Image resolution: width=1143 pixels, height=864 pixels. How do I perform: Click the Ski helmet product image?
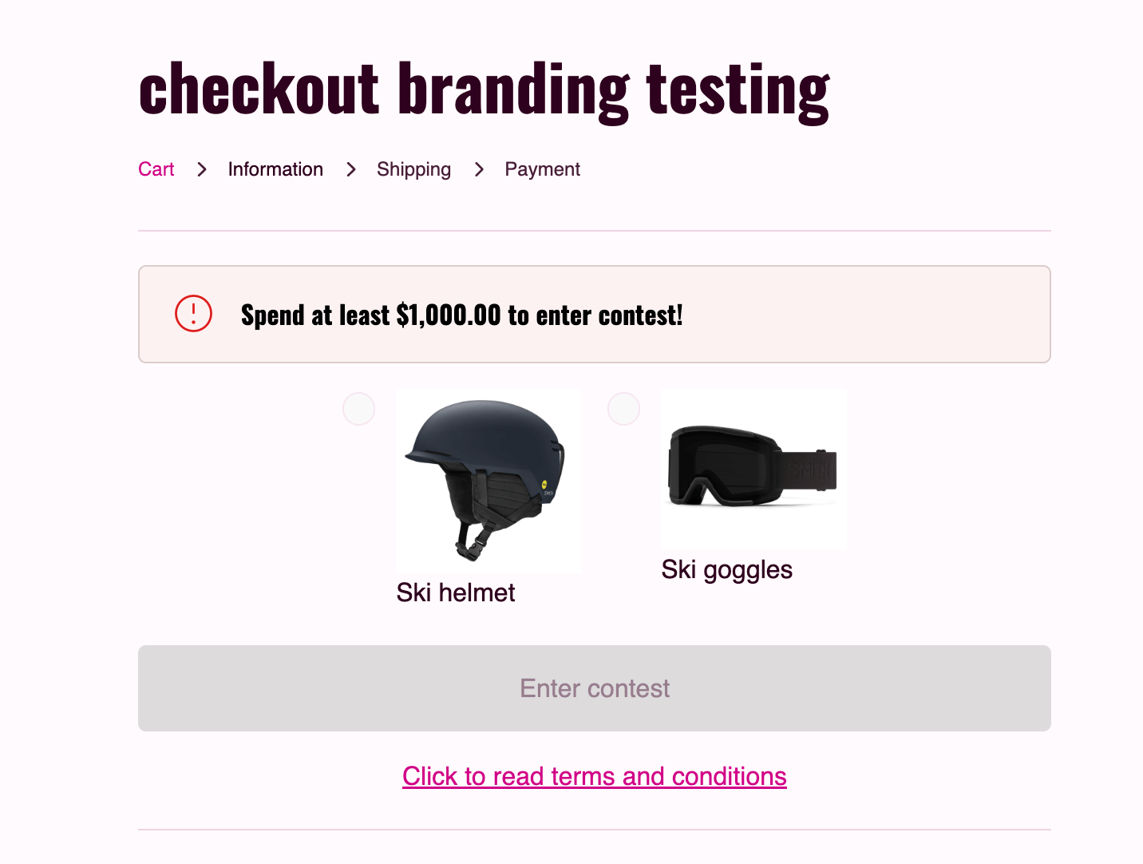click(x=488, y=479)
